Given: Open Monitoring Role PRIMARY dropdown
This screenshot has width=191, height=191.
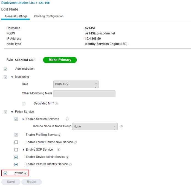Looking at the screenshot, I should pos(76,84).
